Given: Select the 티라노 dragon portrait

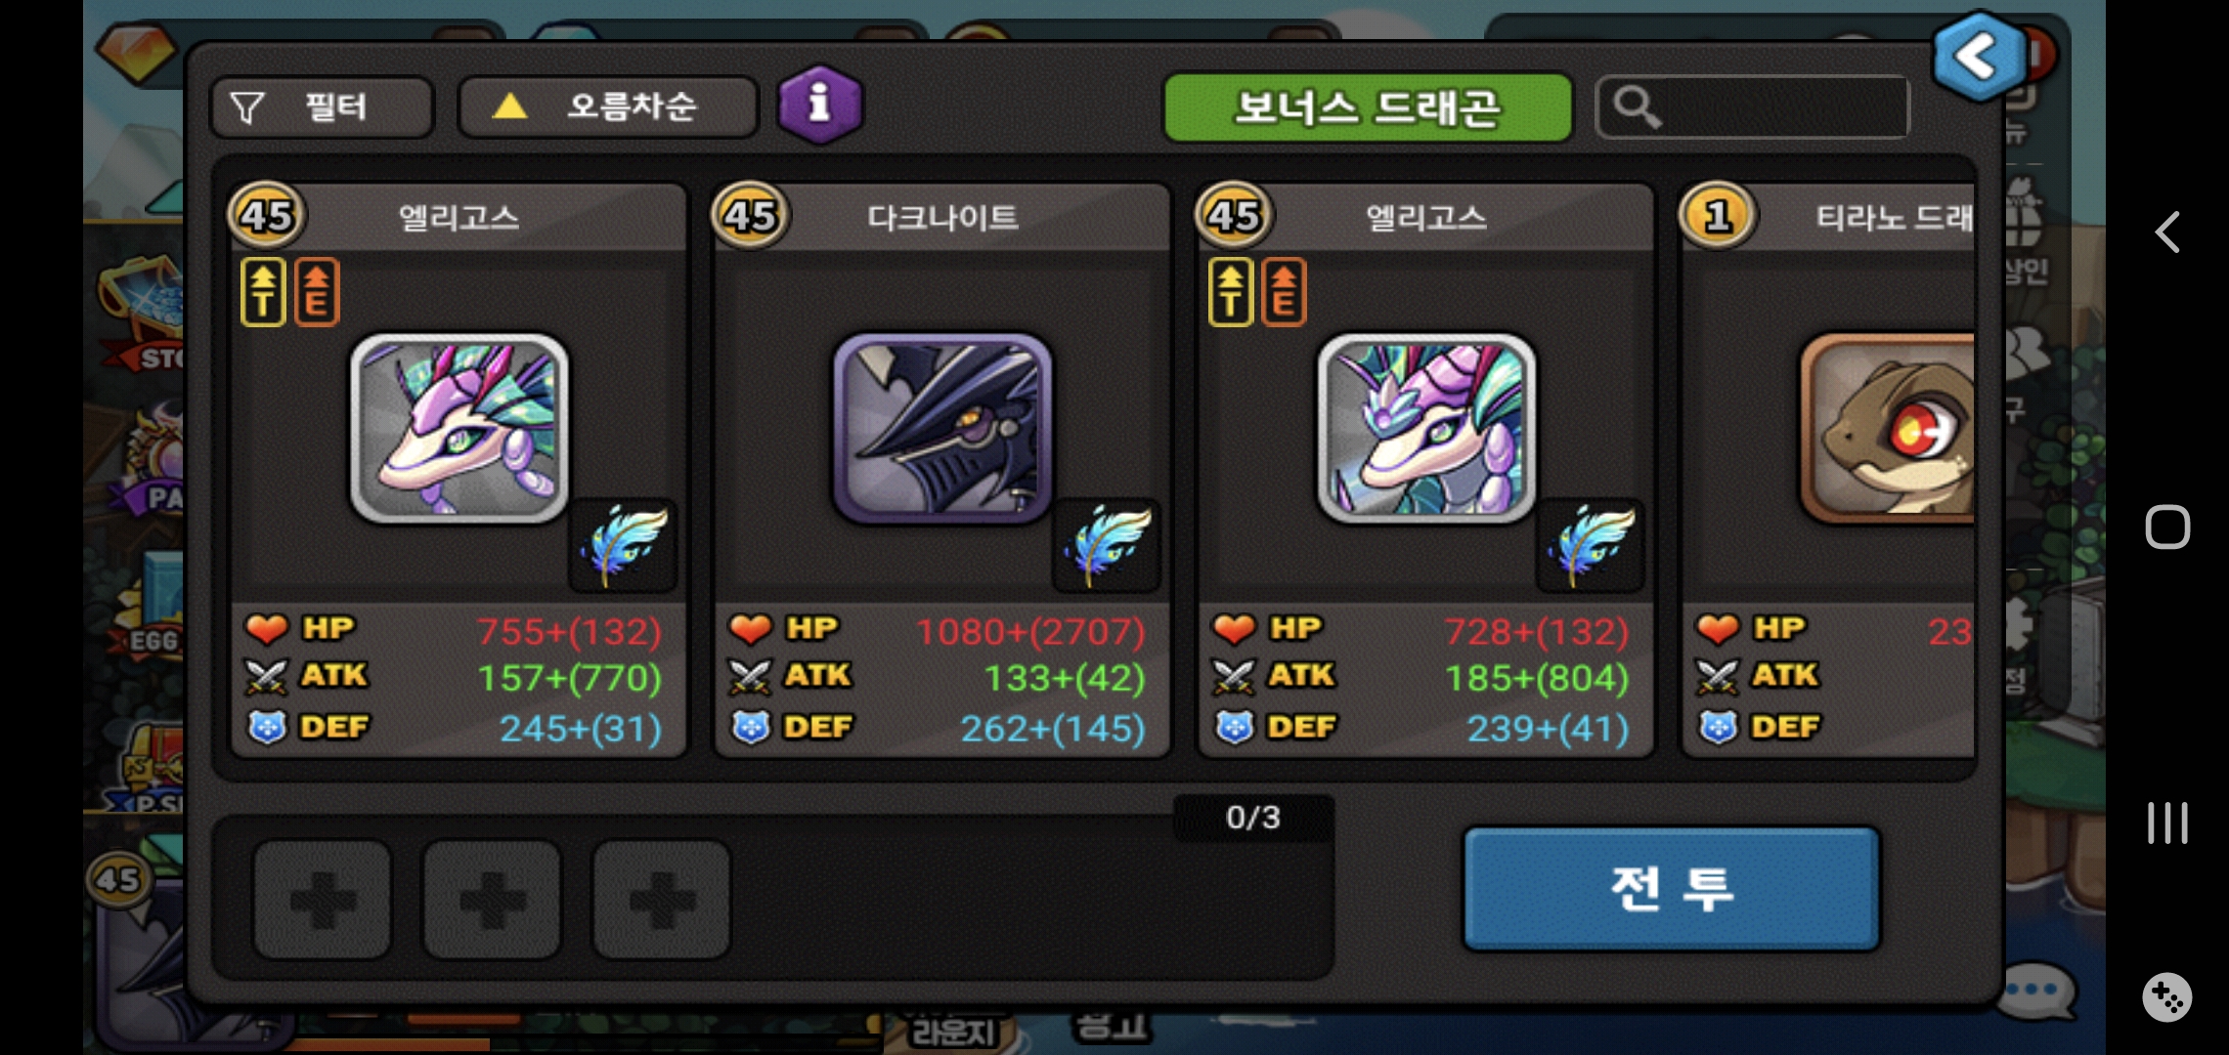Looking at the screenshot, I should click(1888, 428).
